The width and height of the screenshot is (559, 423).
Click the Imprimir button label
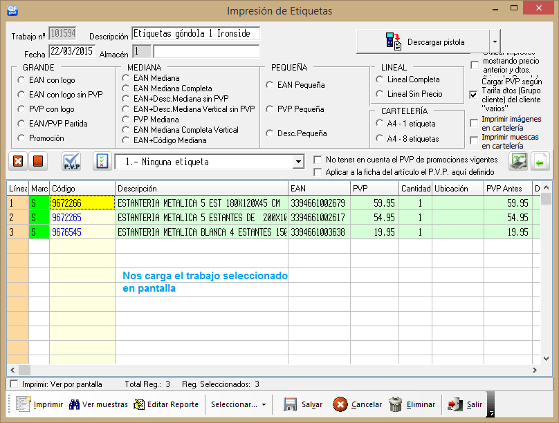pyautogui.click(x=48, y=404)
